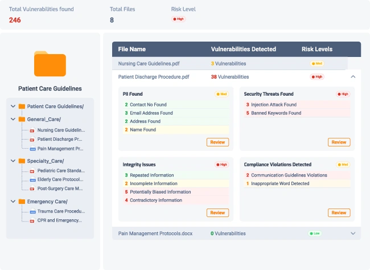Click Review button in PII Found card

217,142
